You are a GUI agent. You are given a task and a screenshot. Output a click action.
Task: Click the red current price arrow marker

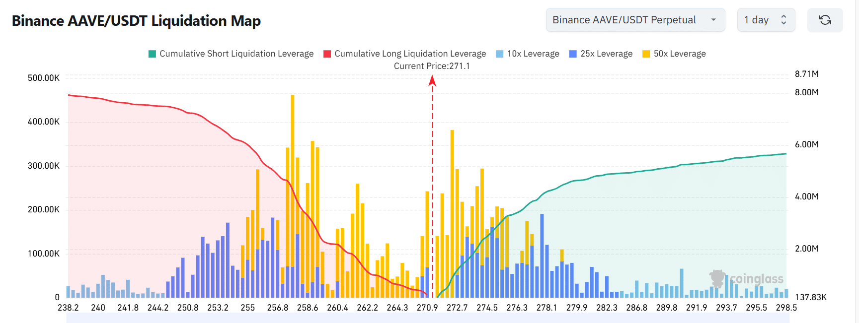coord(432,80)
